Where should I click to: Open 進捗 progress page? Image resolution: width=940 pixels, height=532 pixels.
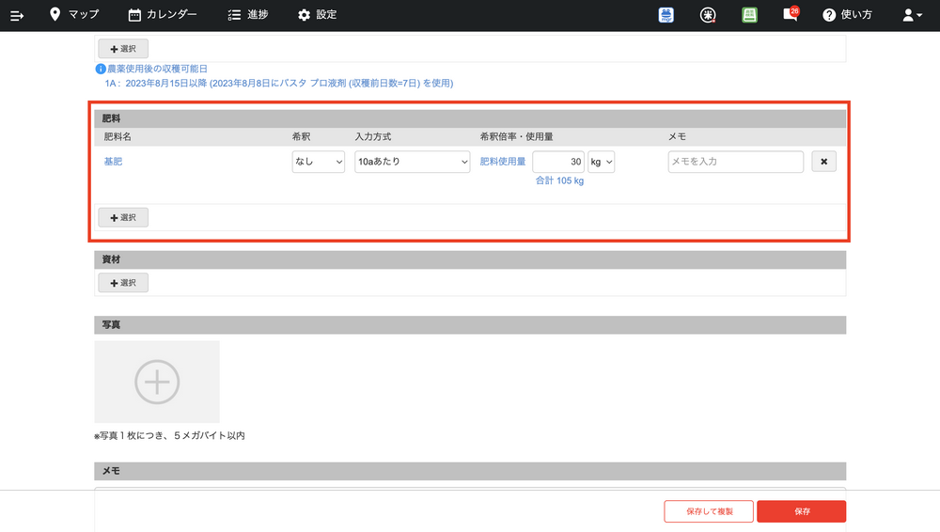(248, 15)
